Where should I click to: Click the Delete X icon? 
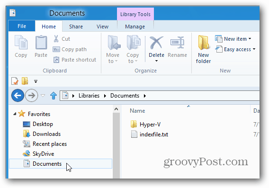(156, 43)
